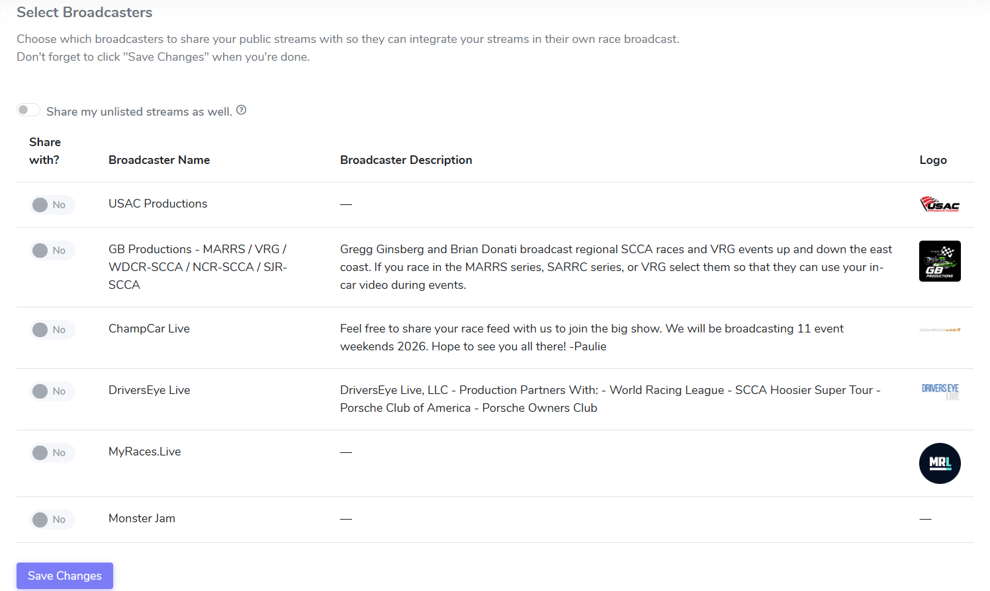Click the Logo column header
990x591 pixels.
pyautogui.click(x=932, y=160)
